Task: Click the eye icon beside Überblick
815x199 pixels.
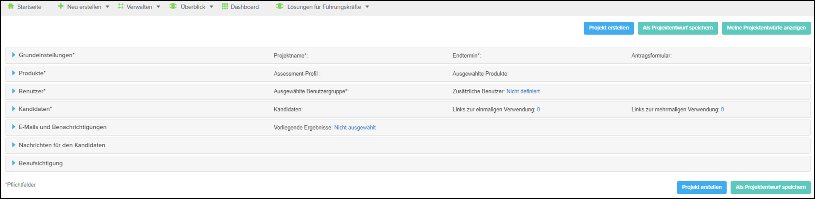Action: 173,6
